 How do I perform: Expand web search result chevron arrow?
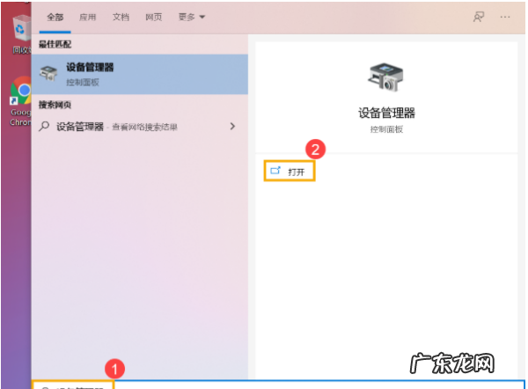232,127
